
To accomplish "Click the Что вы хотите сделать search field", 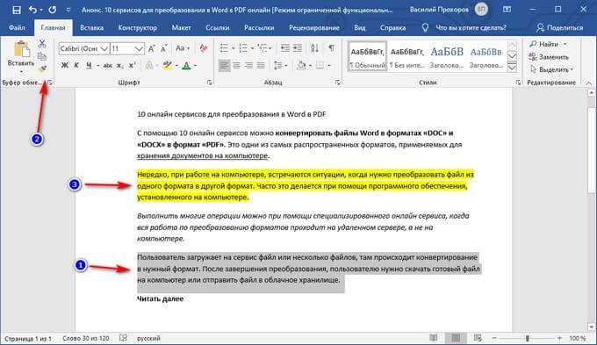I will click(x=471, y=28).
